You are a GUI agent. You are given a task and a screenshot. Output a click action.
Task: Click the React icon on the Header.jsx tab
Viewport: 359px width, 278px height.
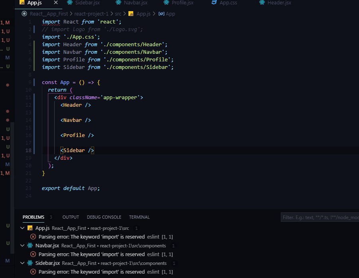[262, 3]
